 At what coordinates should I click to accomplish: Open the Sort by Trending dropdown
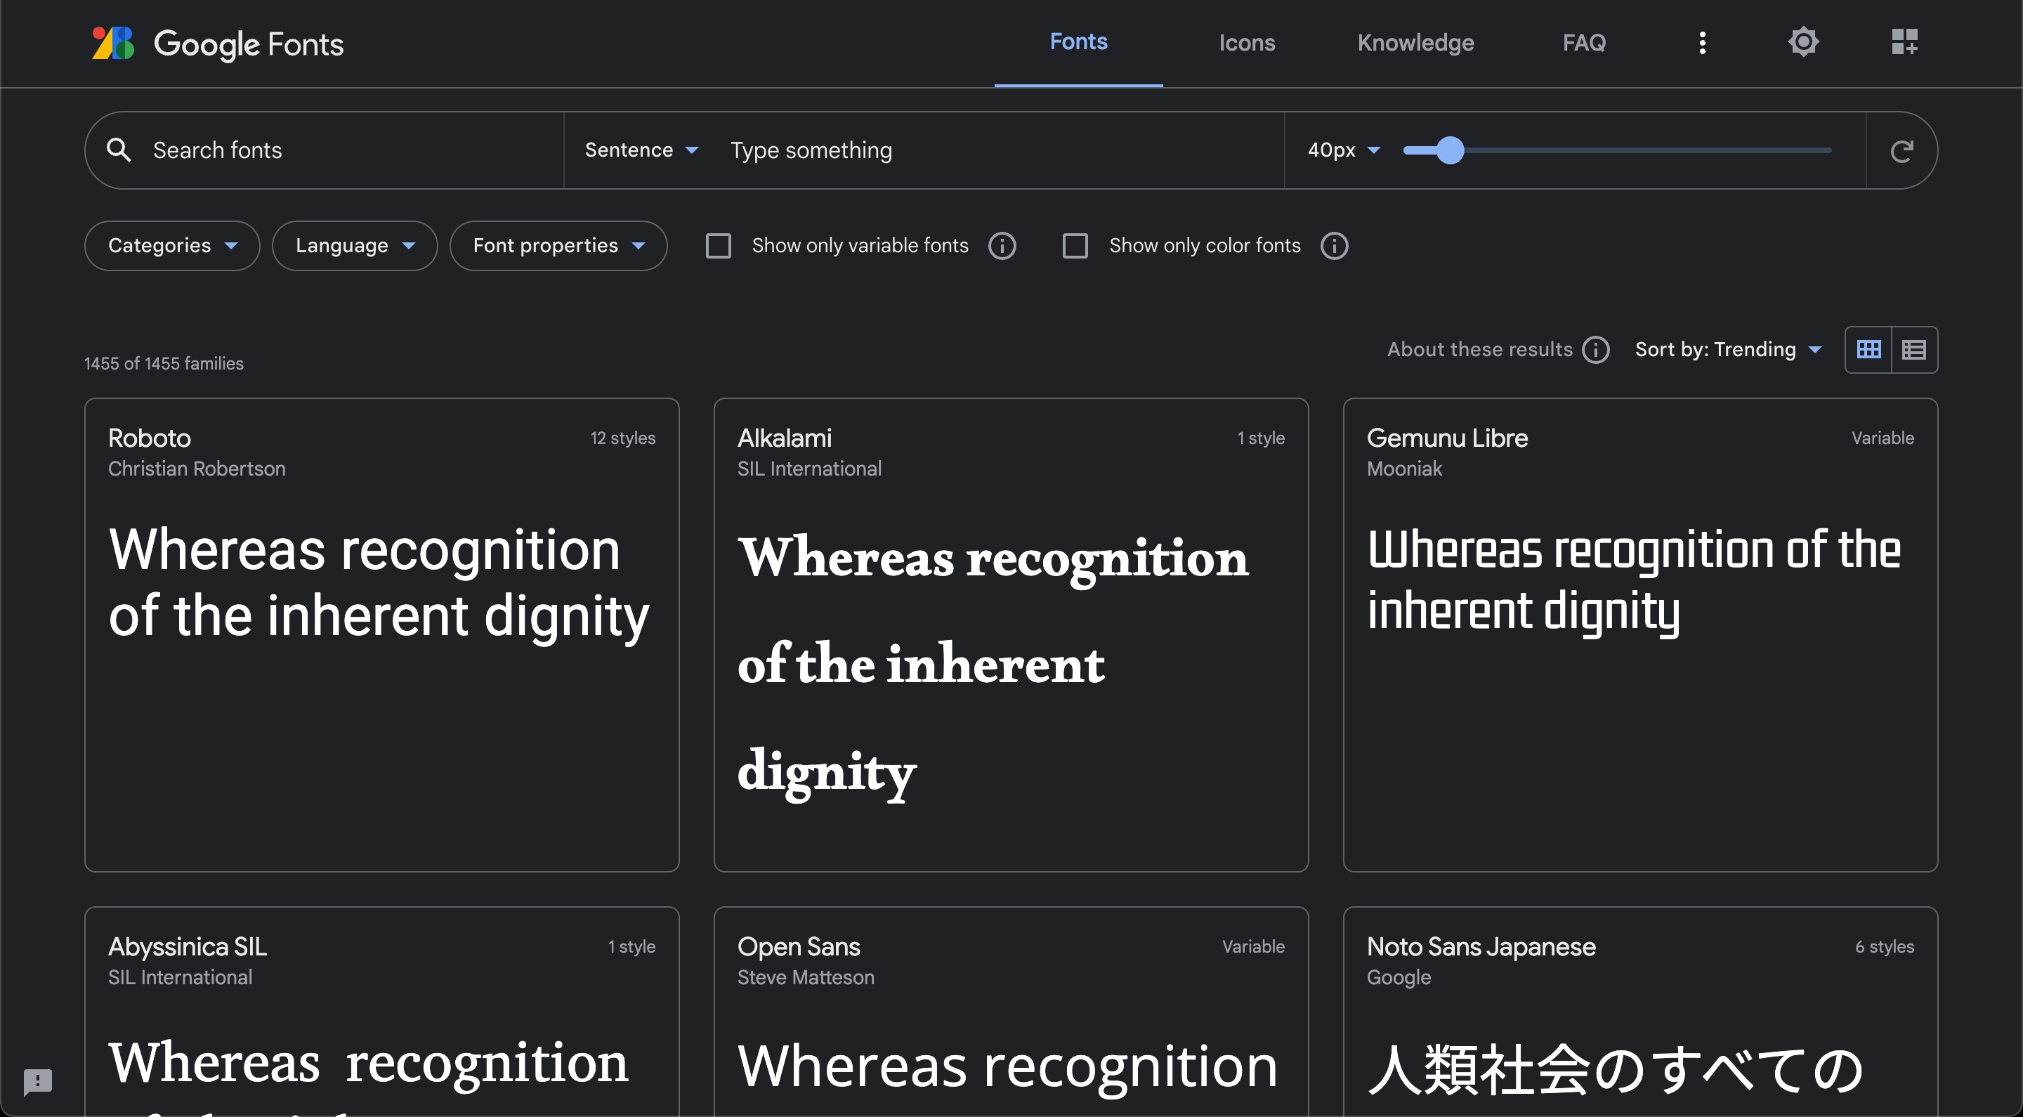(x=1727, y=350)
